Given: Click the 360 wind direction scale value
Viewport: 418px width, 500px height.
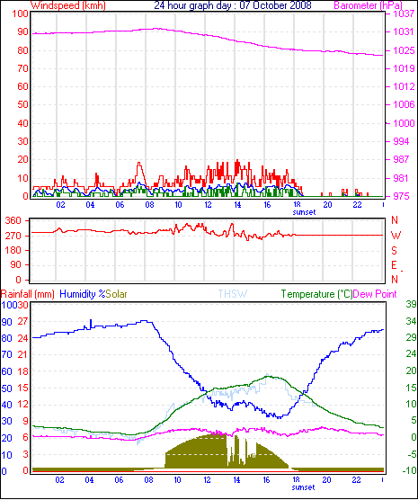Looking at the screenshot, I should pos(13,220).
